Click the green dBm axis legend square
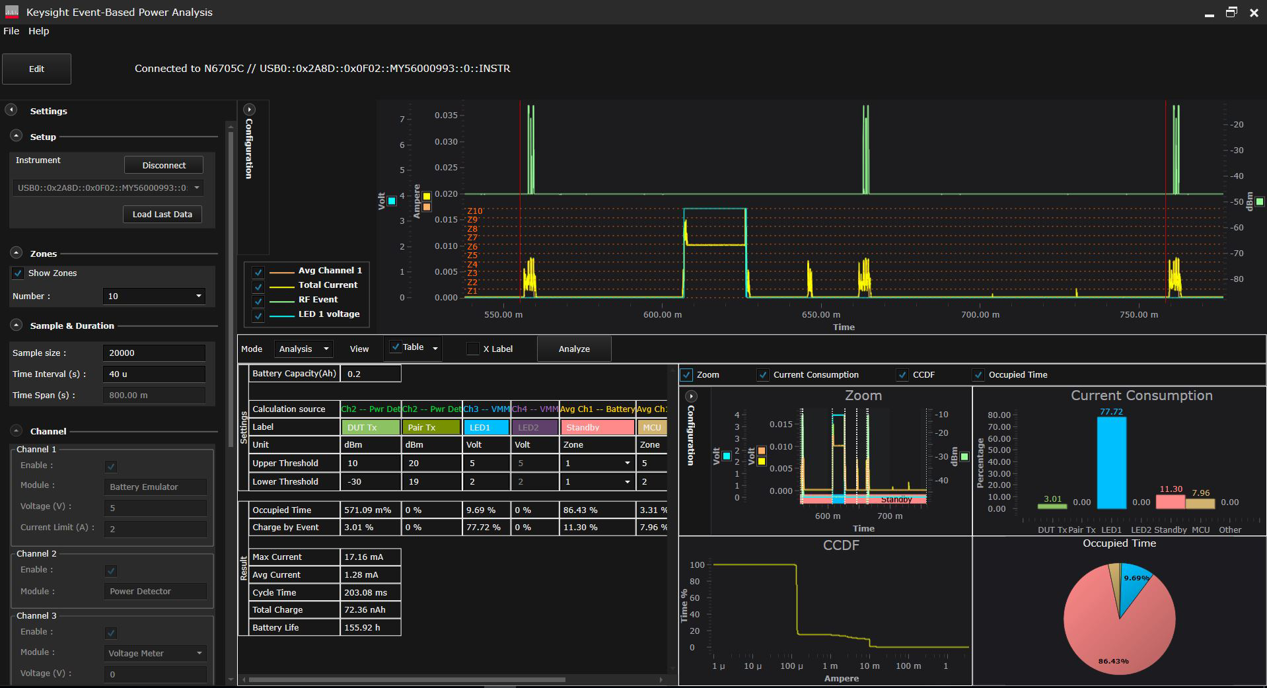Screen dimensions: 1267x688 [1260, 202]
